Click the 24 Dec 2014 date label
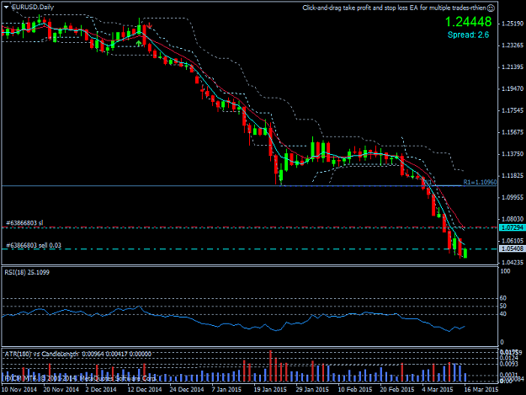Image resolution: width=526 pixels, height=395 pixels. (x=187, y=389)
